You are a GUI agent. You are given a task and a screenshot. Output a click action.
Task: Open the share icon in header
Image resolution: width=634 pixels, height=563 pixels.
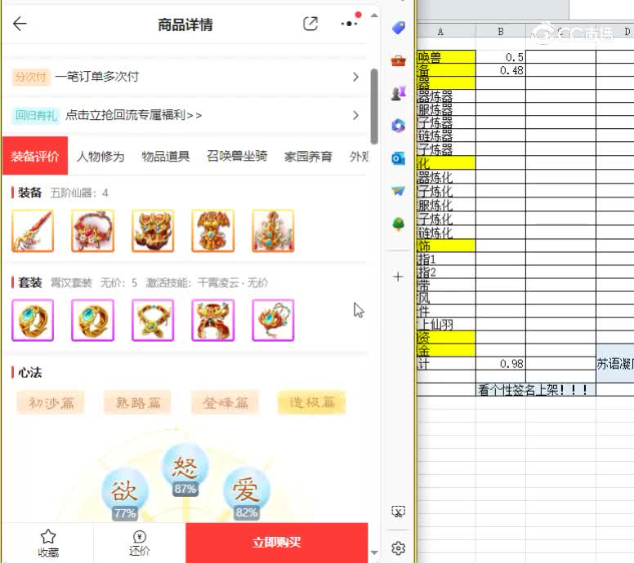pyautogui.click(x=310, y=24)
